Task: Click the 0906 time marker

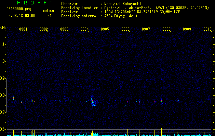Action: 125,29
